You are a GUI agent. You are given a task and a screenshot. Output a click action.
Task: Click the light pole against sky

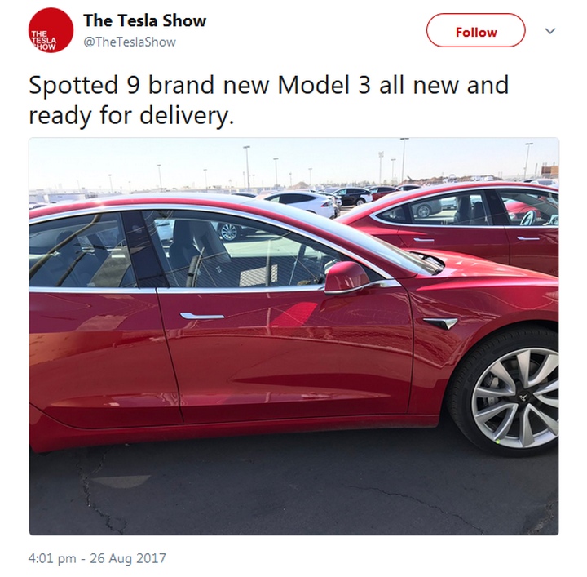click(x=247, y=169)
